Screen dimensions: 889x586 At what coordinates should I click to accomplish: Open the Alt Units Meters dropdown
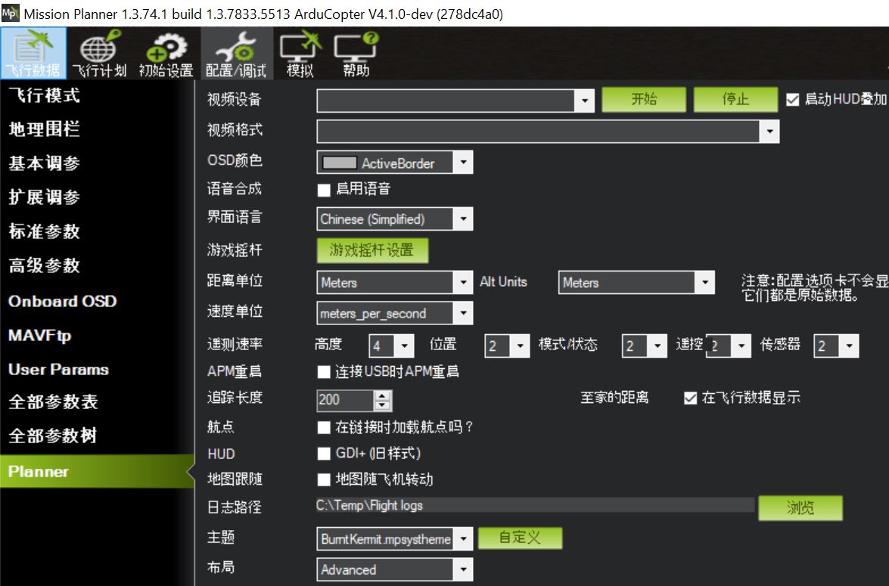[x=704, y=282]
